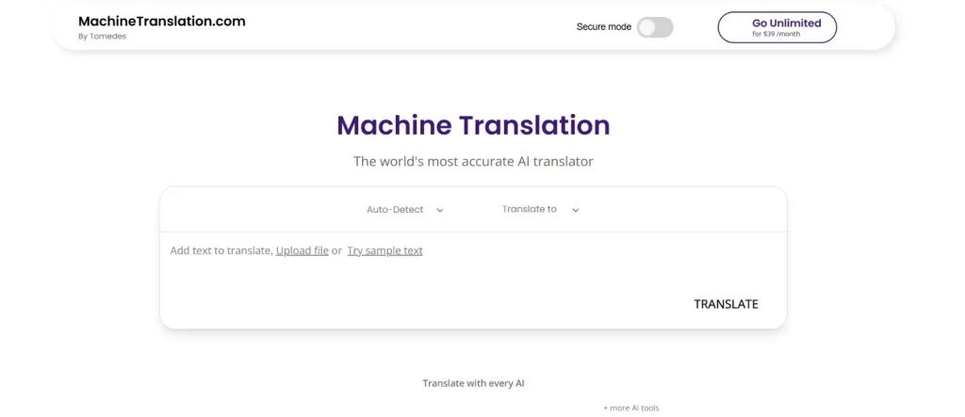This screenshot has width=965, height=417.
Task: Click the Machine Translation heading
Action: pyautogui.click(x=473, y=125)
